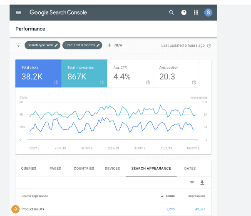Click the sort arrow next to Clicks column

162,196
